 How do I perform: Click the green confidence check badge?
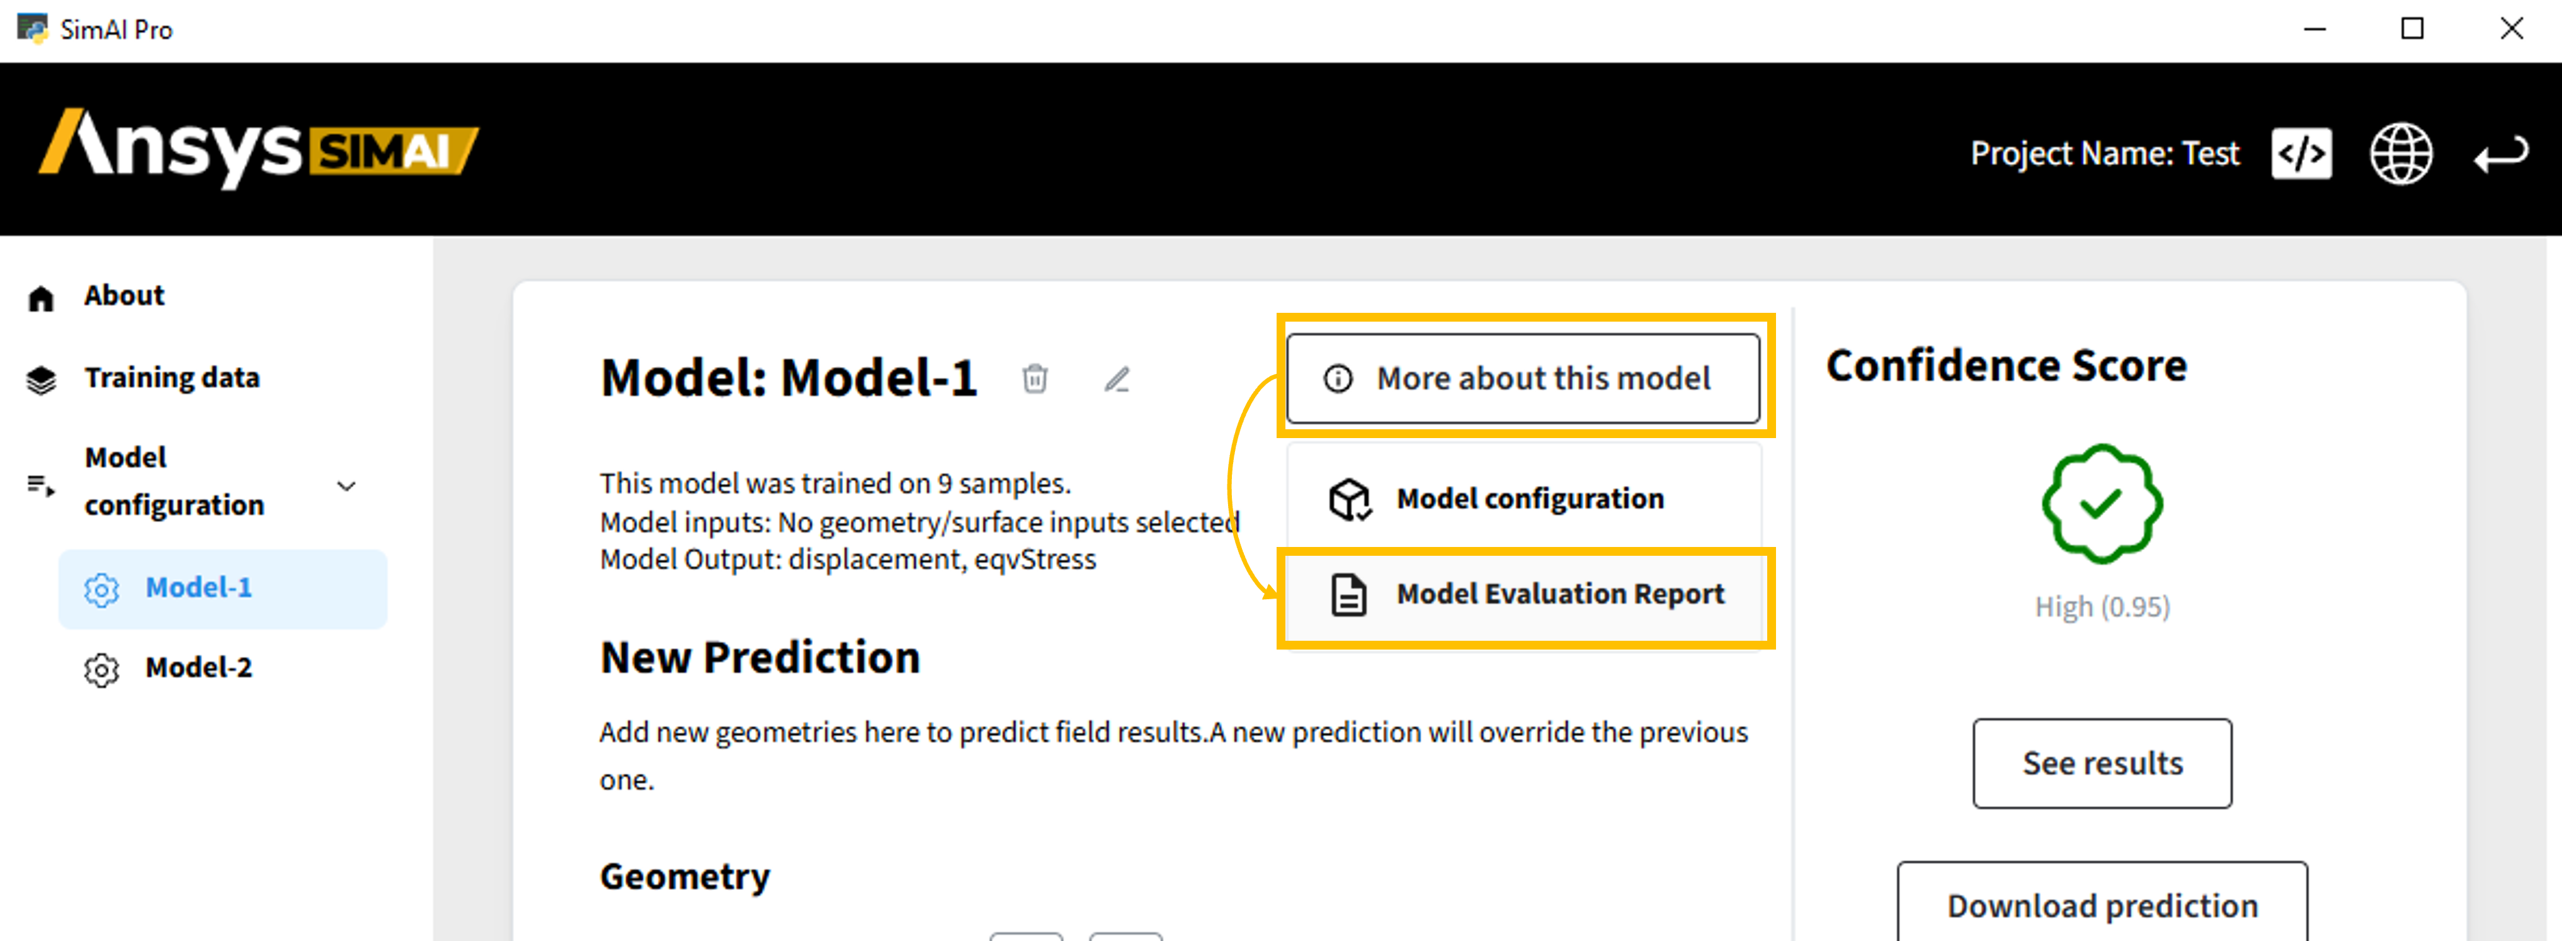[2100, 504]
